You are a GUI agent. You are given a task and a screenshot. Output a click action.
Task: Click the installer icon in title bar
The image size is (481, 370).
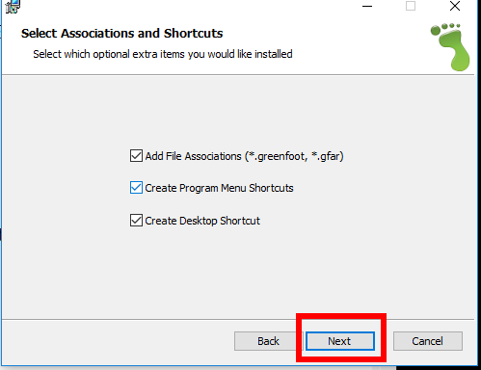pyautogui.click(x=13, y=7)
